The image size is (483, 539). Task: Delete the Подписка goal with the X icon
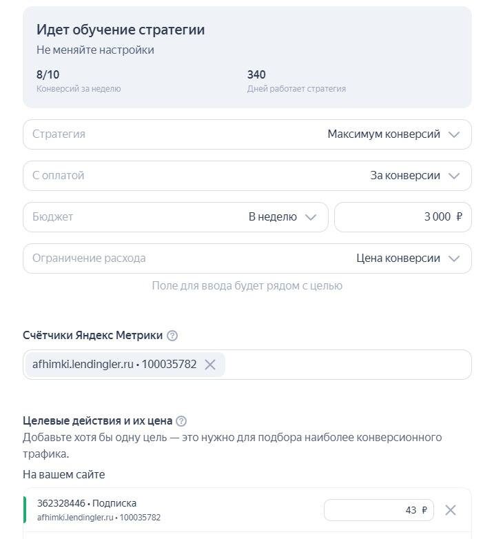450,510
